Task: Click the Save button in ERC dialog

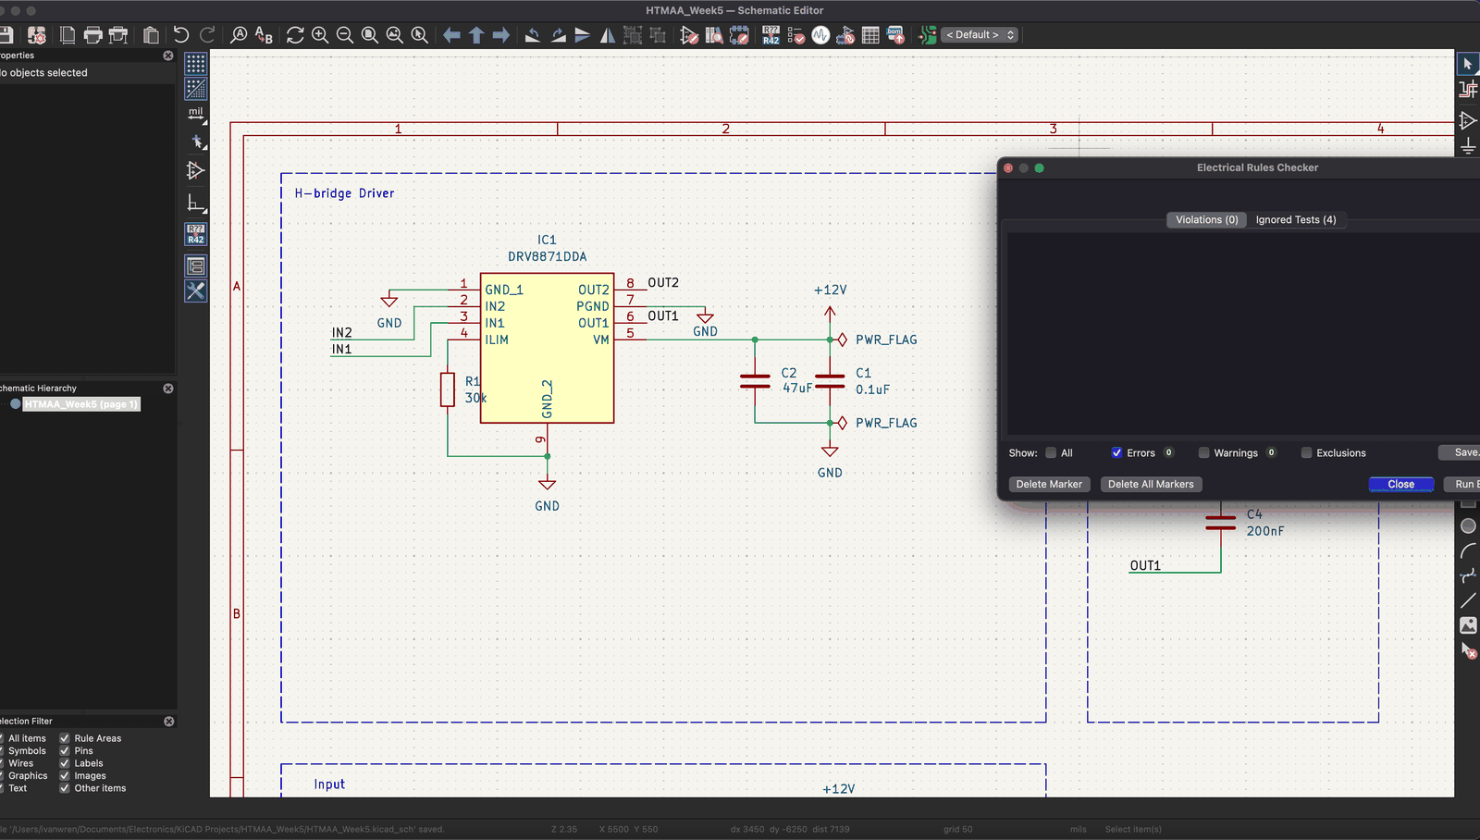Action: (1461, 452)
